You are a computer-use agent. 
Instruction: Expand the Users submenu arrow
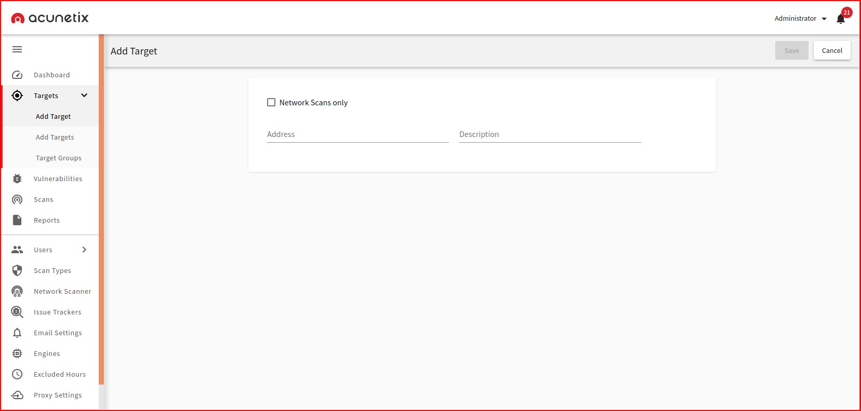[x=84, y=250]
